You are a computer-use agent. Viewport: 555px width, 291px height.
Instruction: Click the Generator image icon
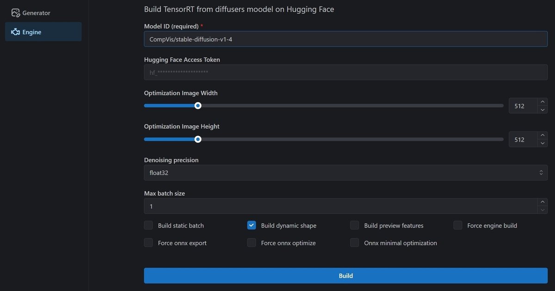(x=16, y=13)
